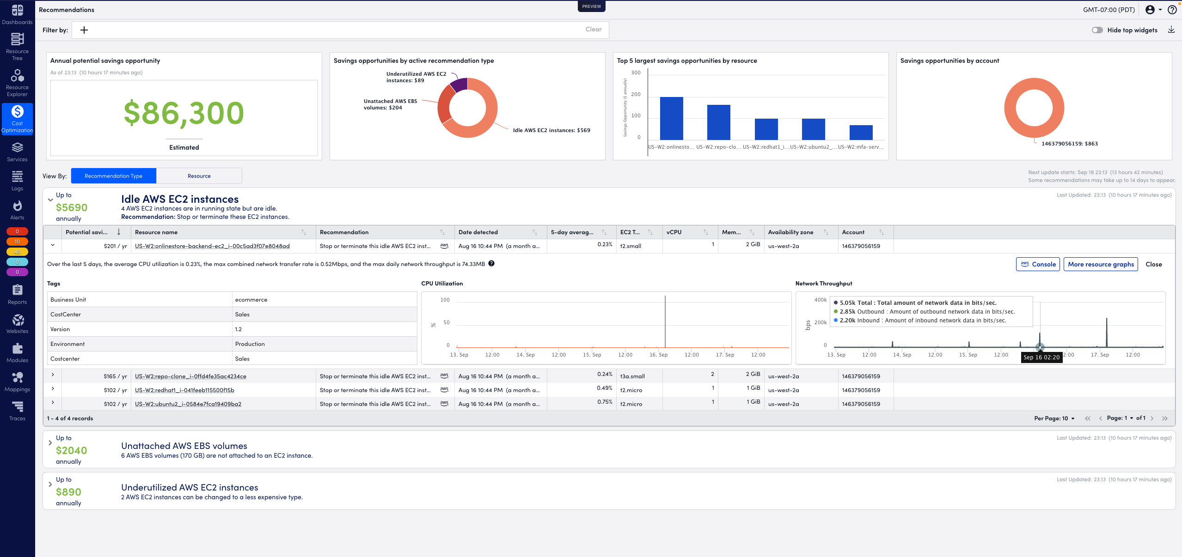Screen dimensions: 1182x557
Task: Switch to Resource view tab
Action: pyautogui.click(x=198, y=176)
